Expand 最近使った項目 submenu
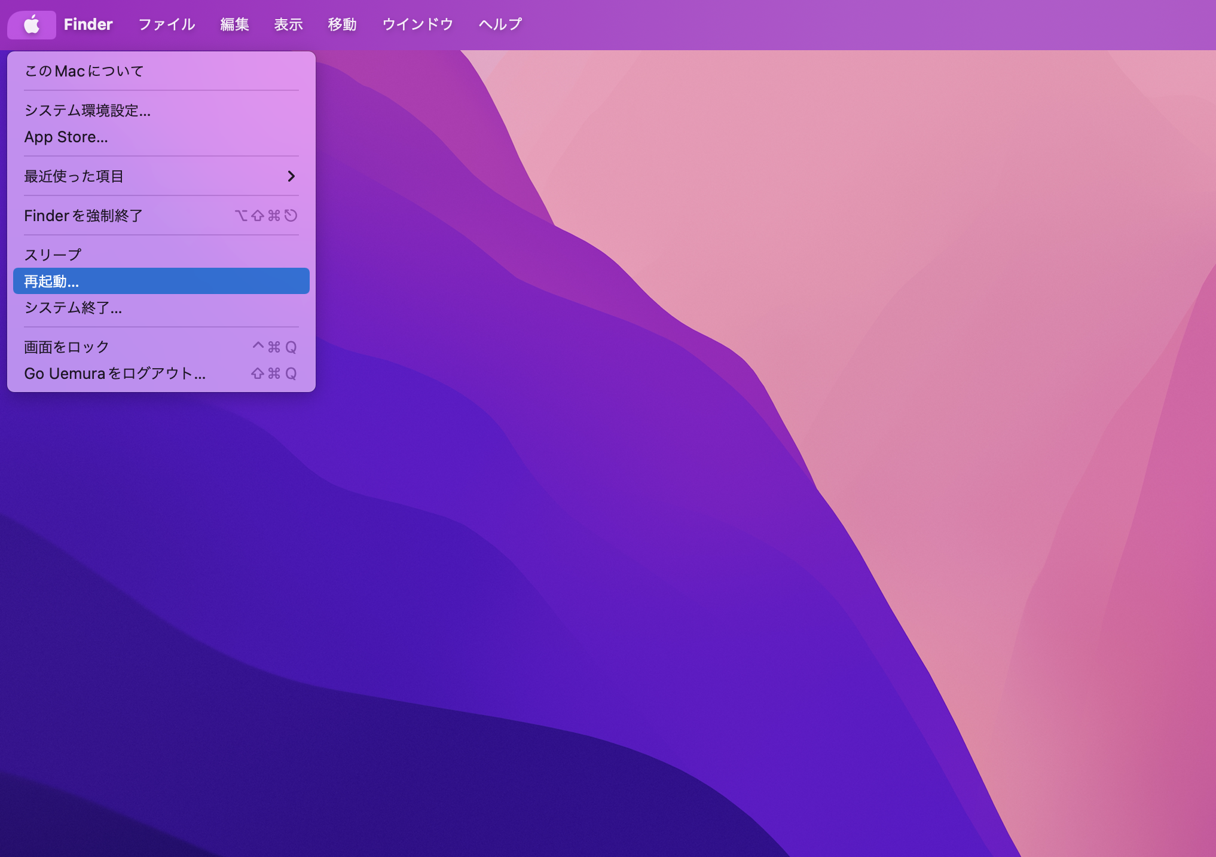 161,176
